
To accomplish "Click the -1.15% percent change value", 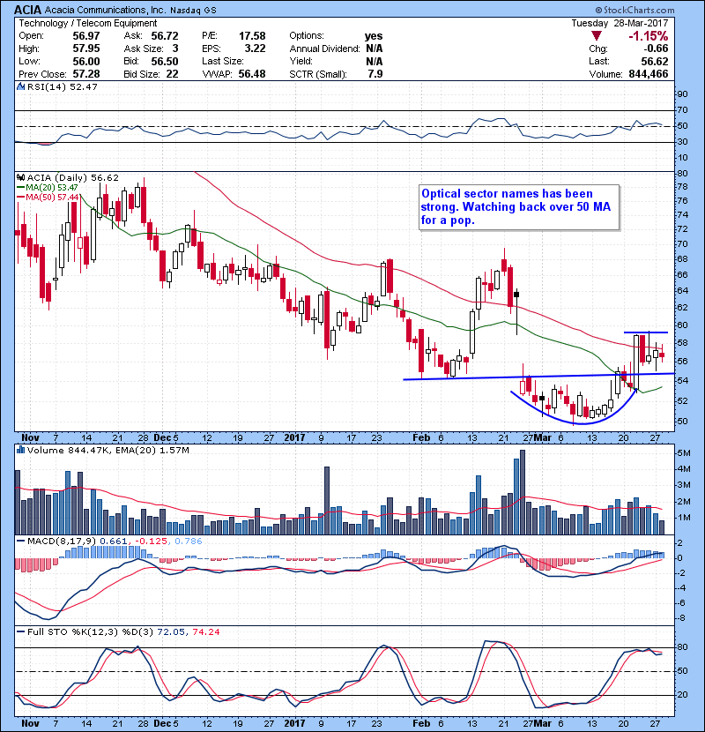I will coord(649,36).
